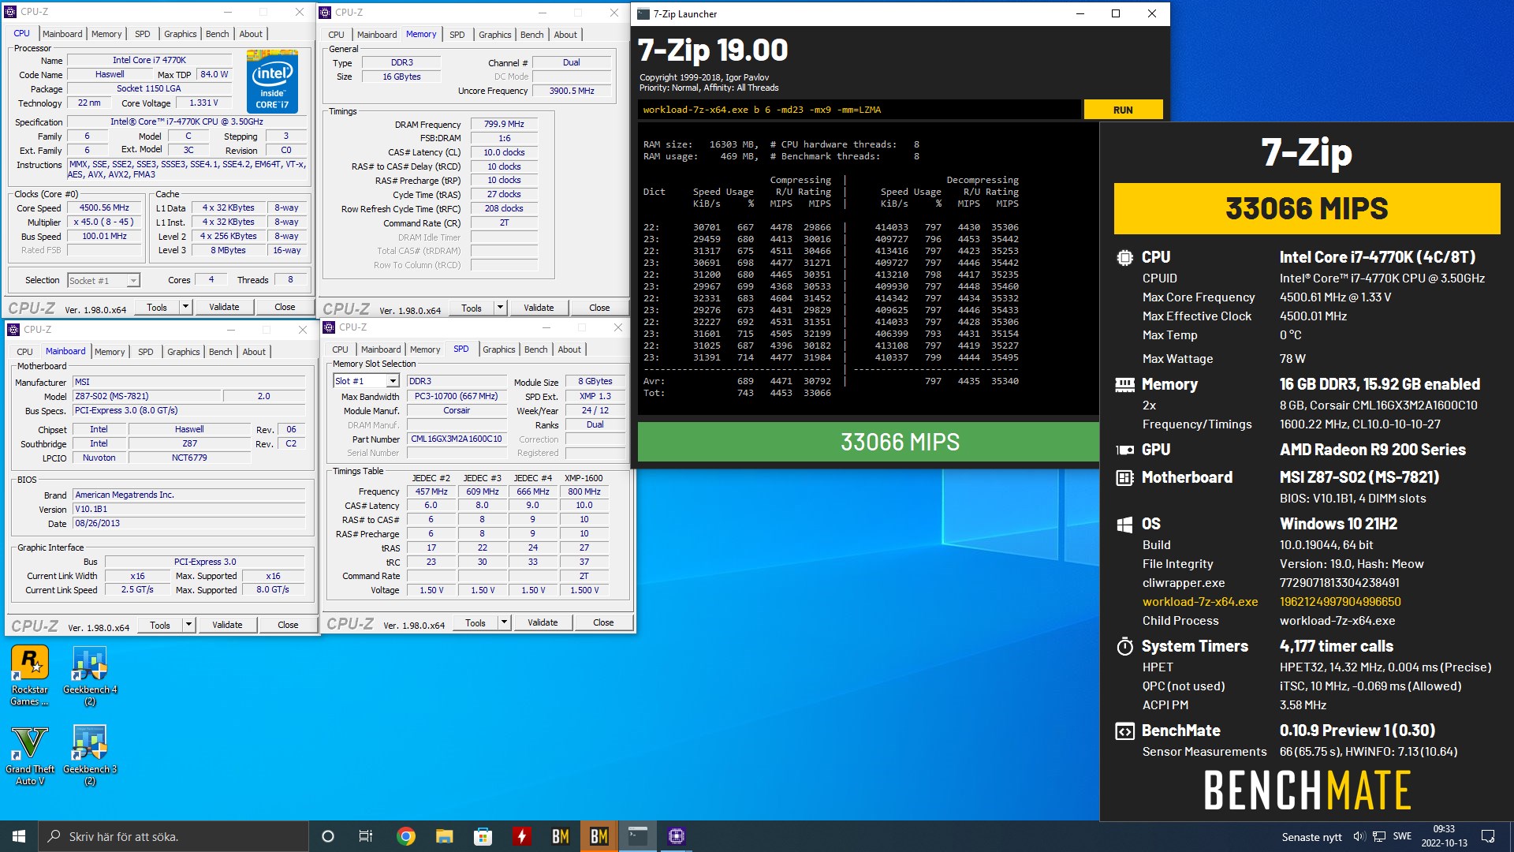Select Memory tab in SPD window
This screenshot has height=852, width=1514.
pos(425,349)
